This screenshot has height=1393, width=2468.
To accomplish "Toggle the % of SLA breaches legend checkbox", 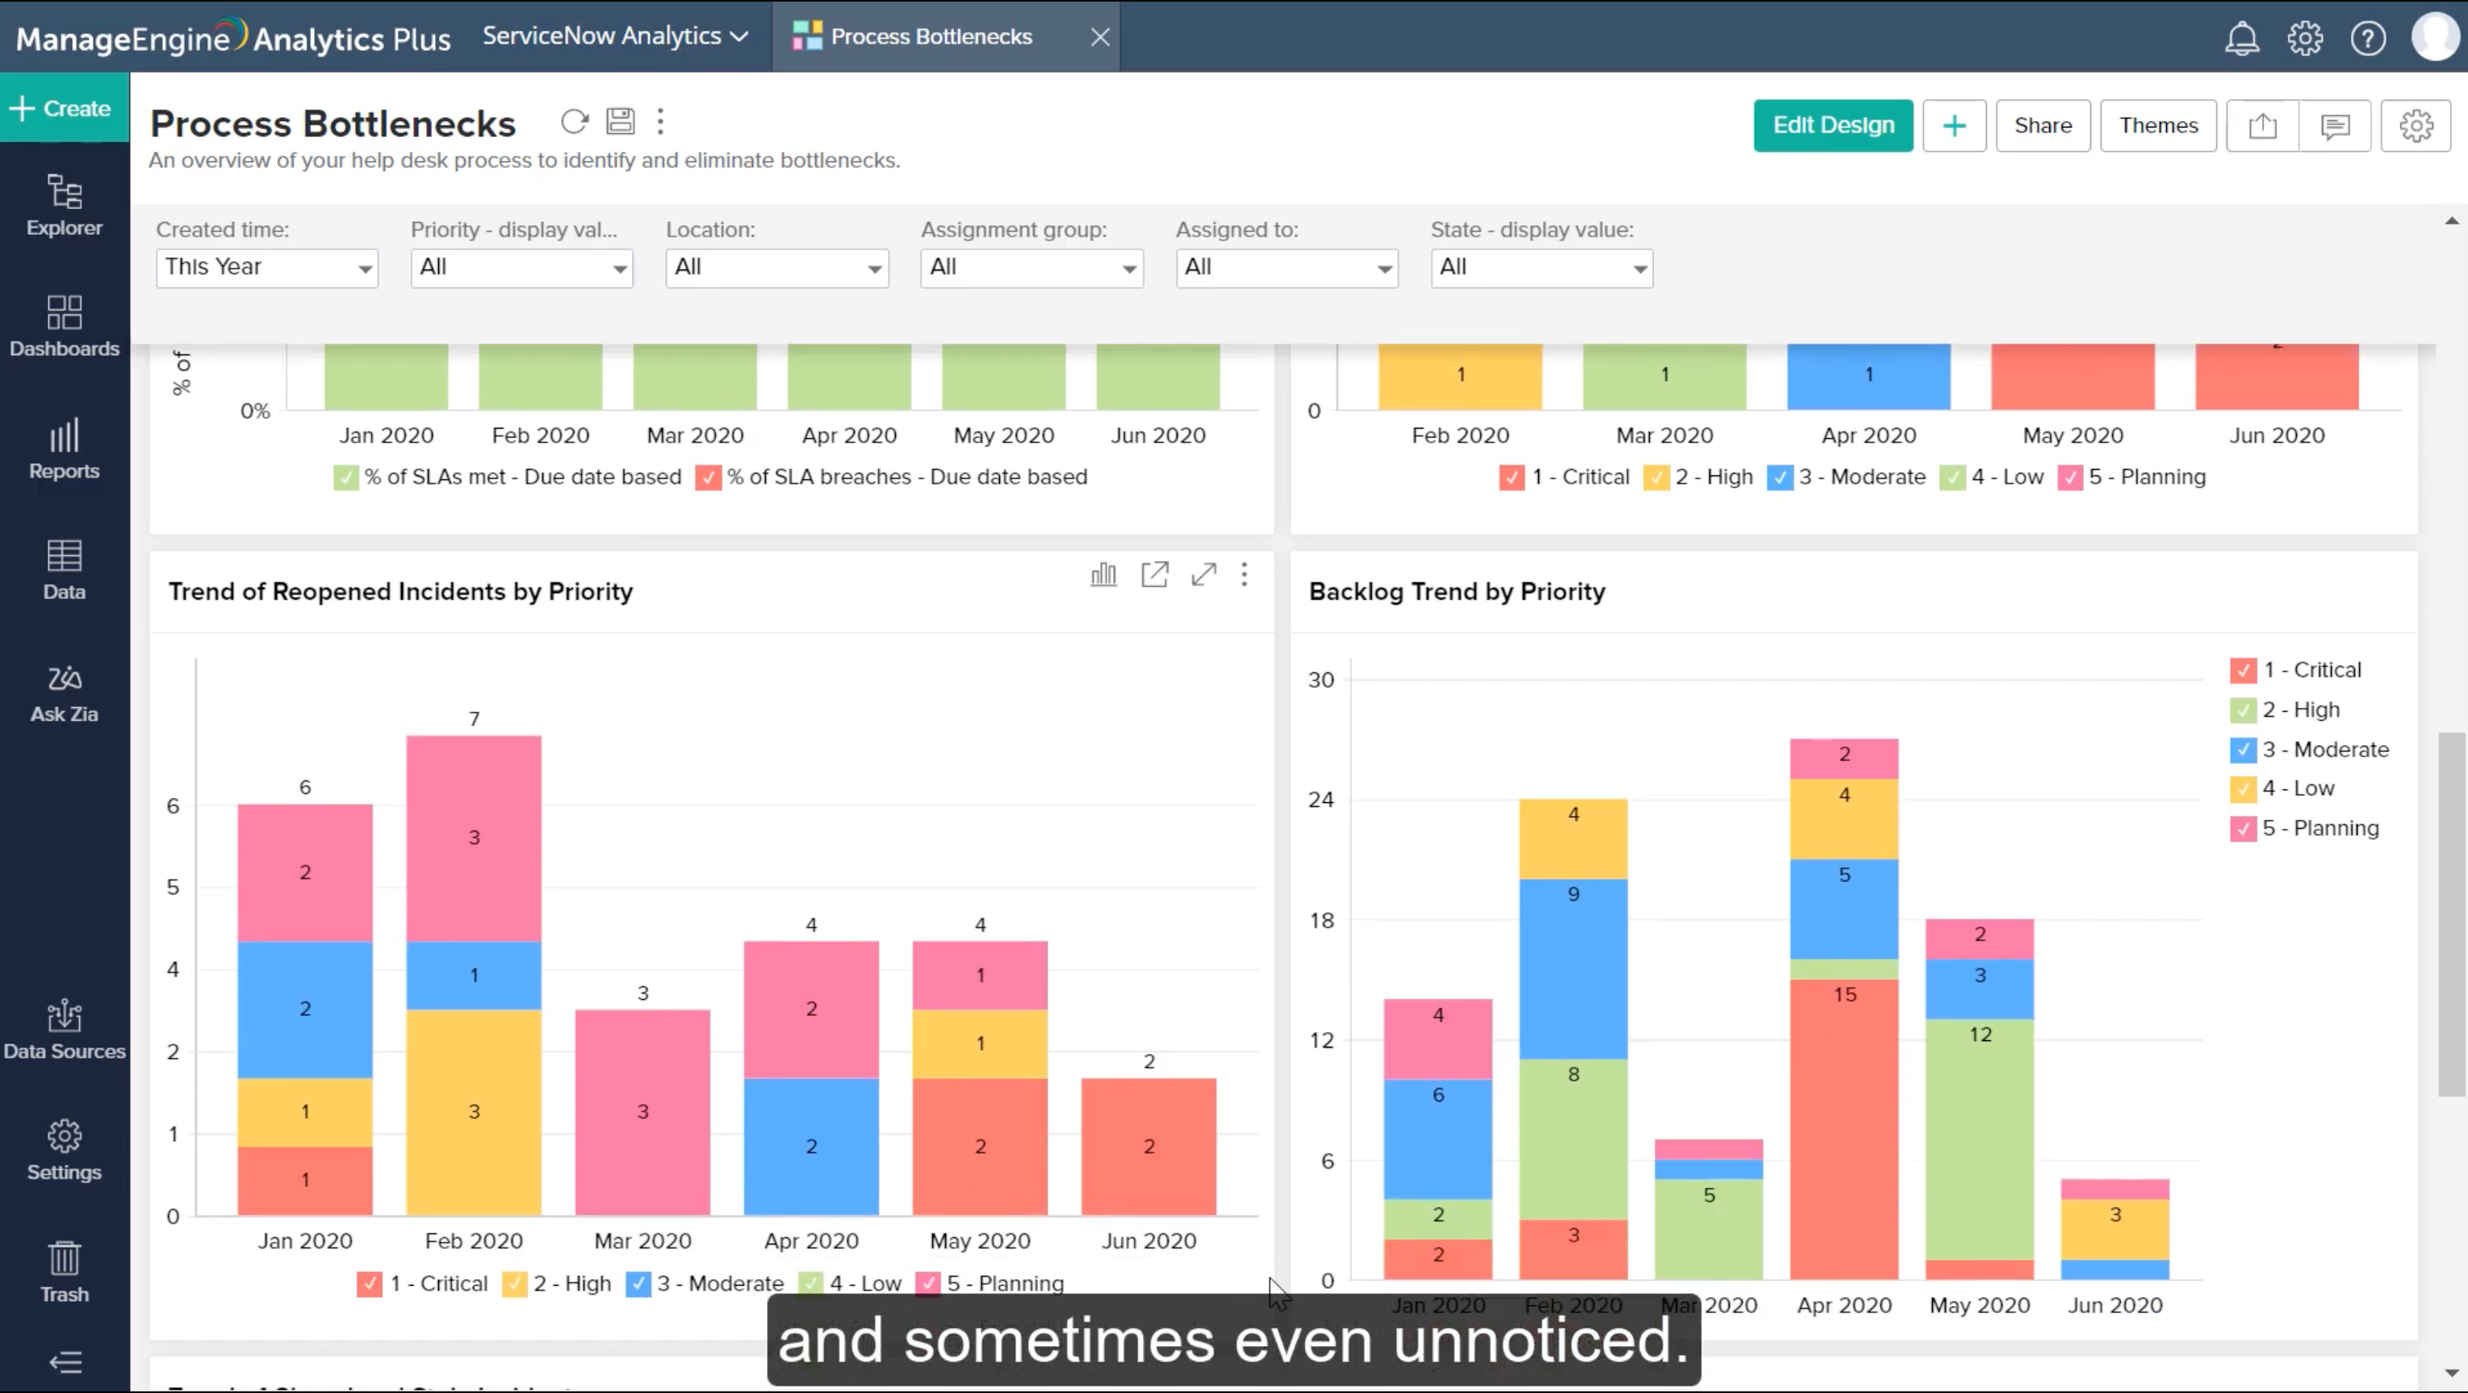I will [x=708, y=477].
